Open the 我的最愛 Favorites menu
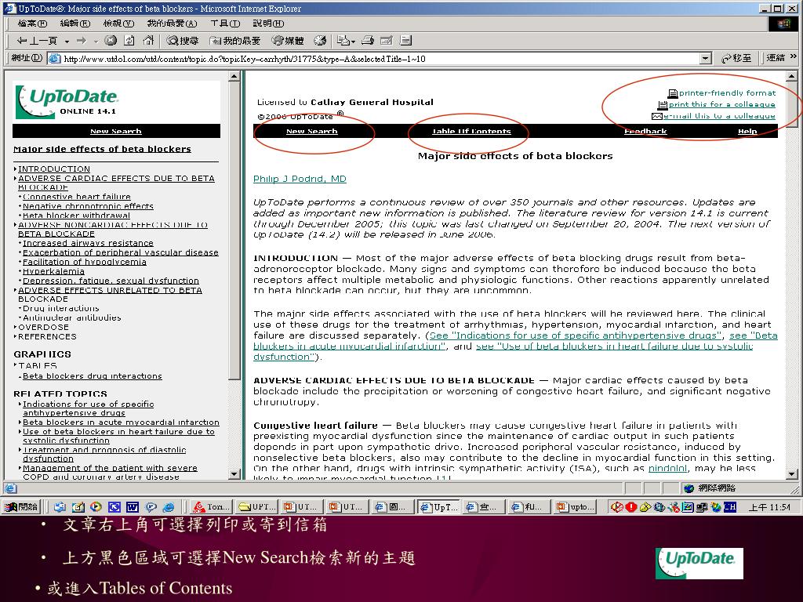 [x=172, y=24]
